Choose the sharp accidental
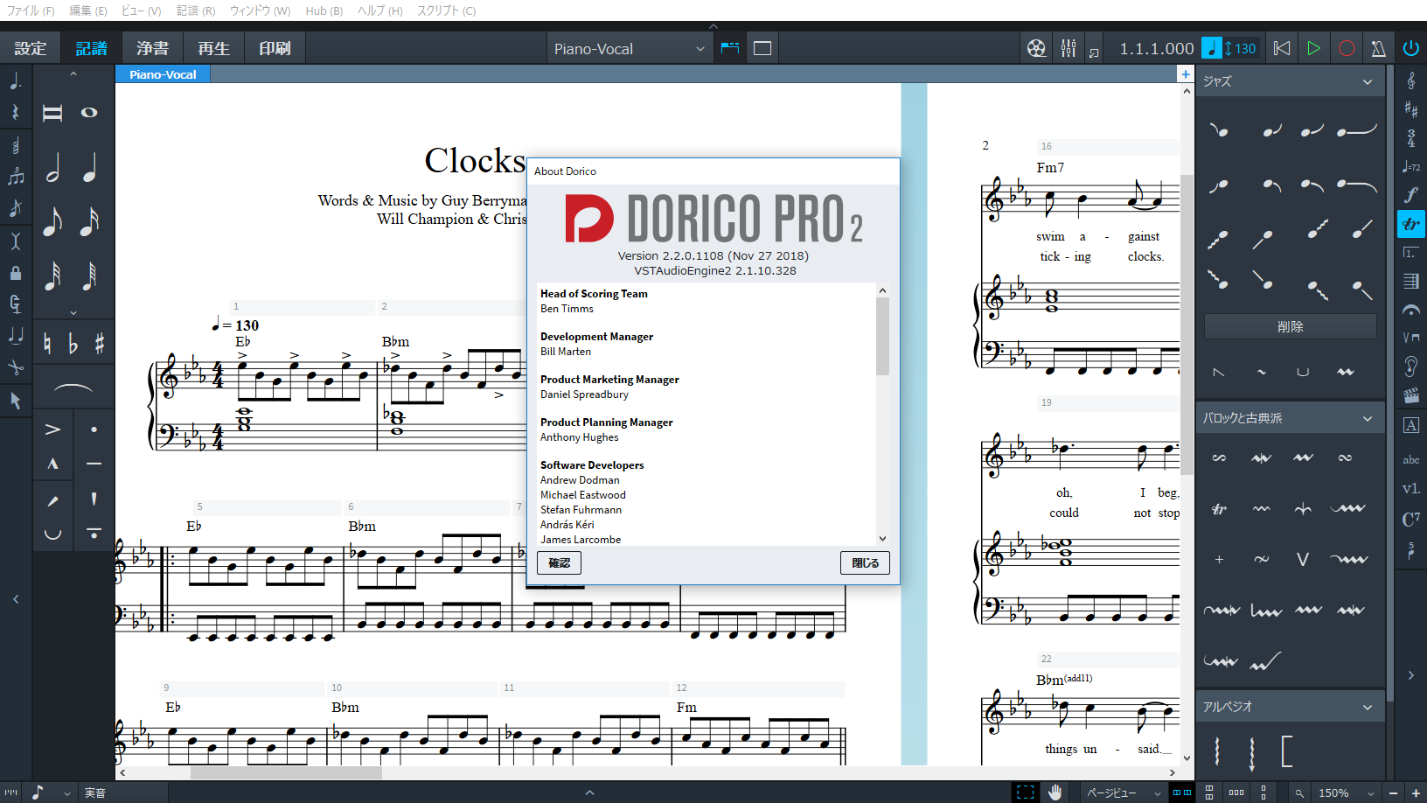Viewport: 1427px width, 803px height. pyautogui.click(x=100, y=344)
